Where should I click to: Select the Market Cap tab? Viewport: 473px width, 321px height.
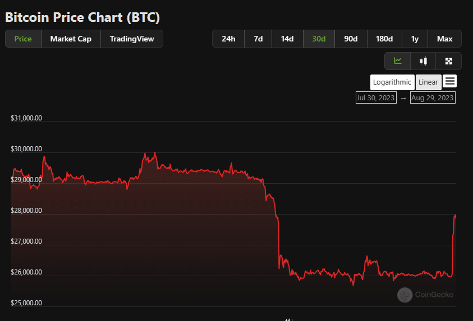[x=71, y=39]
